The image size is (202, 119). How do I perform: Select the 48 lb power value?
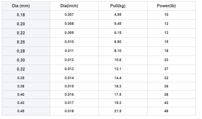[x=166, y=111]
